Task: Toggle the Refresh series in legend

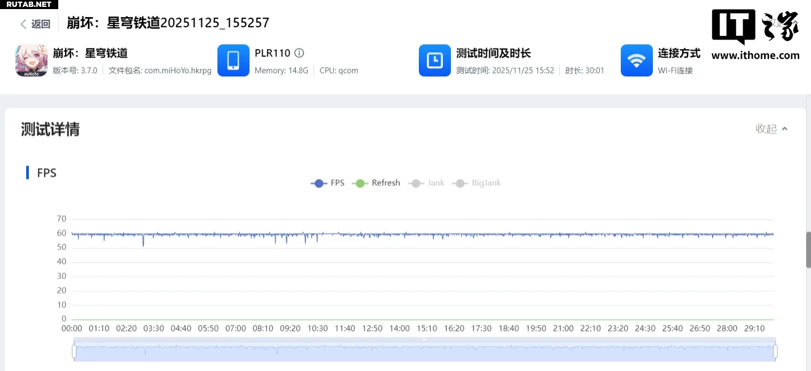Action: click(x=376, y=183)
